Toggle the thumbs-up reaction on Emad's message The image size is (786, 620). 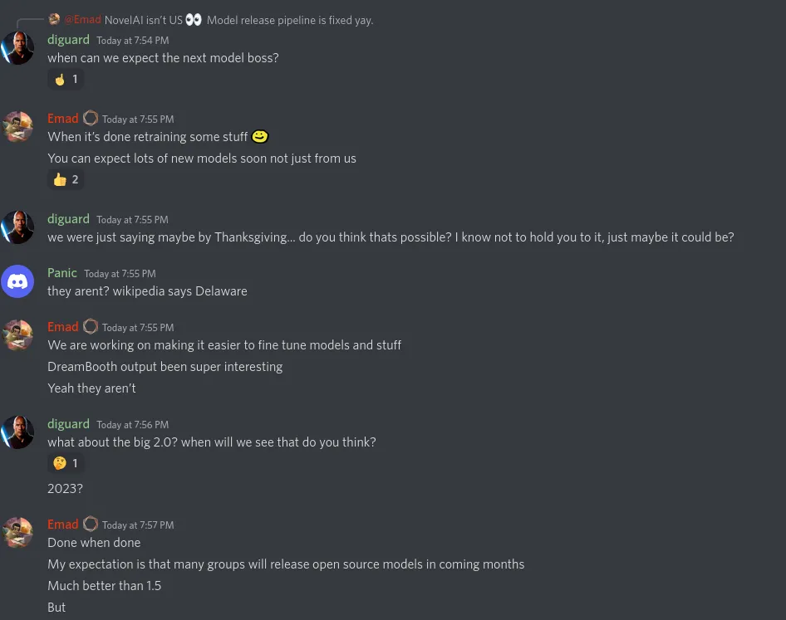click(66, 178)
